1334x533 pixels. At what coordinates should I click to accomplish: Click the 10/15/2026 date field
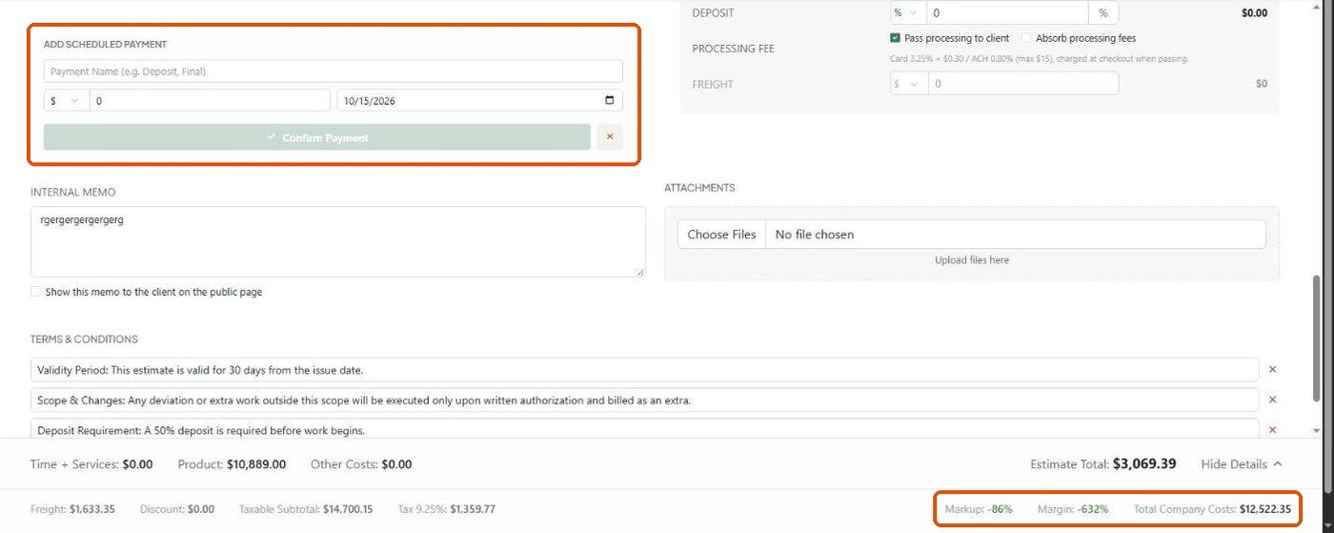479,100
